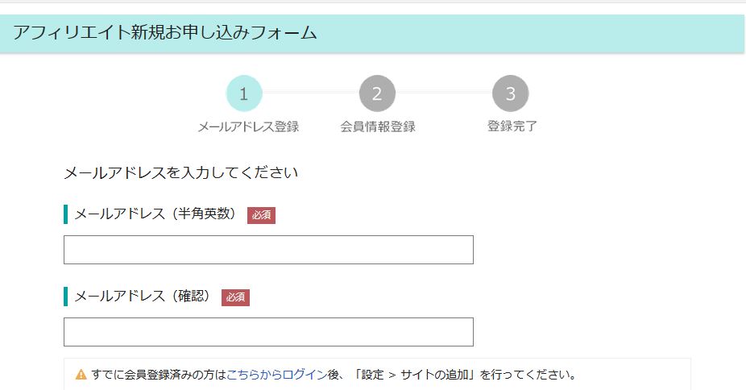
Task: Click the アフィリエイト新規お申し込みフォーム header title
Action: click(x=164, y=33)
